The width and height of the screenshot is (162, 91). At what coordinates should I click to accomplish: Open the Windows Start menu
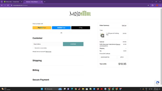tap(42, 89)
